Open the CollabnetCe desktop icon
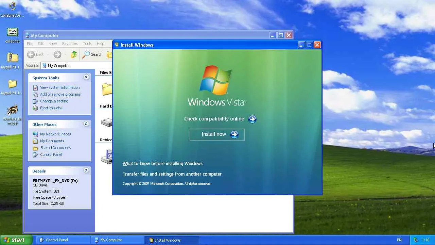This screenshot has height=245, width=435. (x=12, y=10)
